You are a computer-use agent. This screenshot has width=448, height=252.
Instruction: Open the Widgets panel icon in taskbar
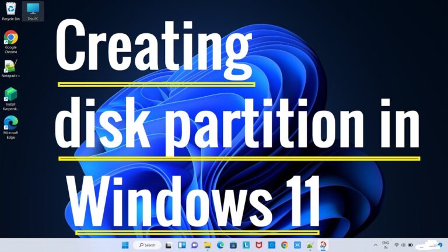182,245
